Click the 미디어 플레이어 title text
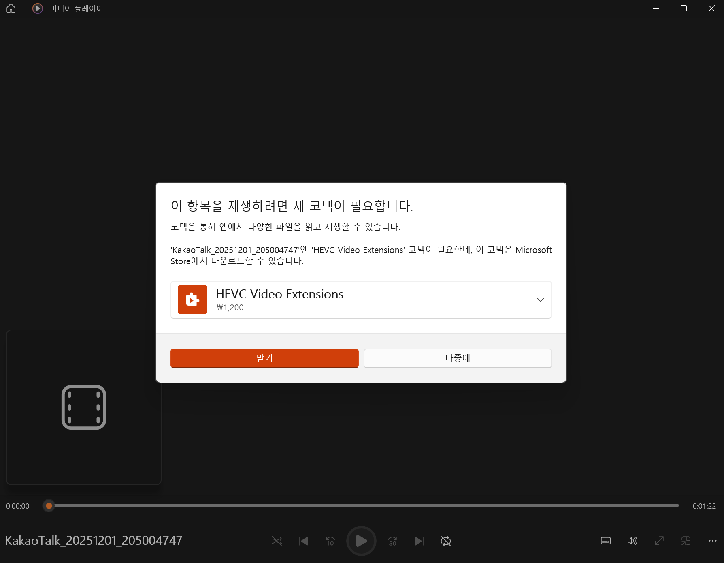Image resolution: width=724 pixels, height=563 pixels. [x=77, y=9]
